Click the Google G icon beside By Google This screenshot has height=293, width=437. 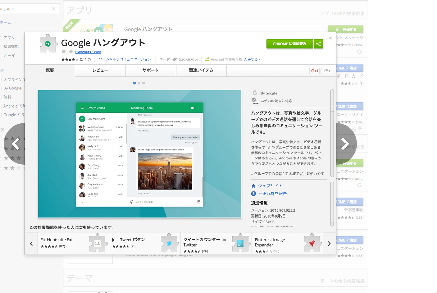tap(255, 93)
